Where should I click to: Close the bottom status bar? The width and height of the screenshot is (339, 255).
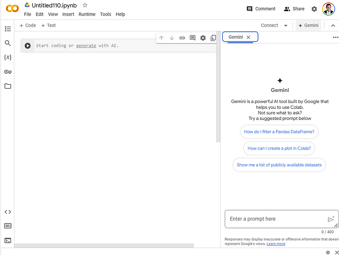337,252
